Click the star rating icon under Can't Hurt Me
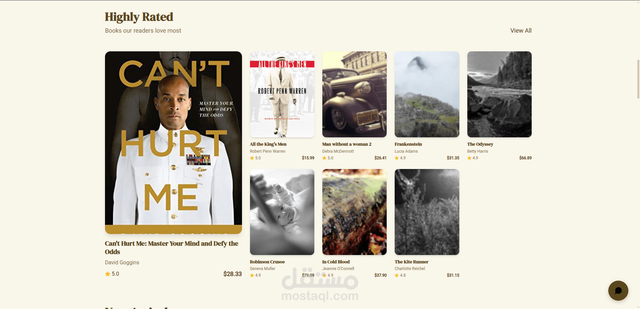640x309 pixels. click(108, 274)
